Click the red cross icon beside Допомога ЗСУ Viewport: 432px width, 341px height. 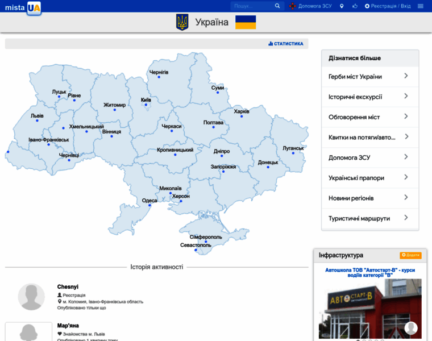coord(293,6)
